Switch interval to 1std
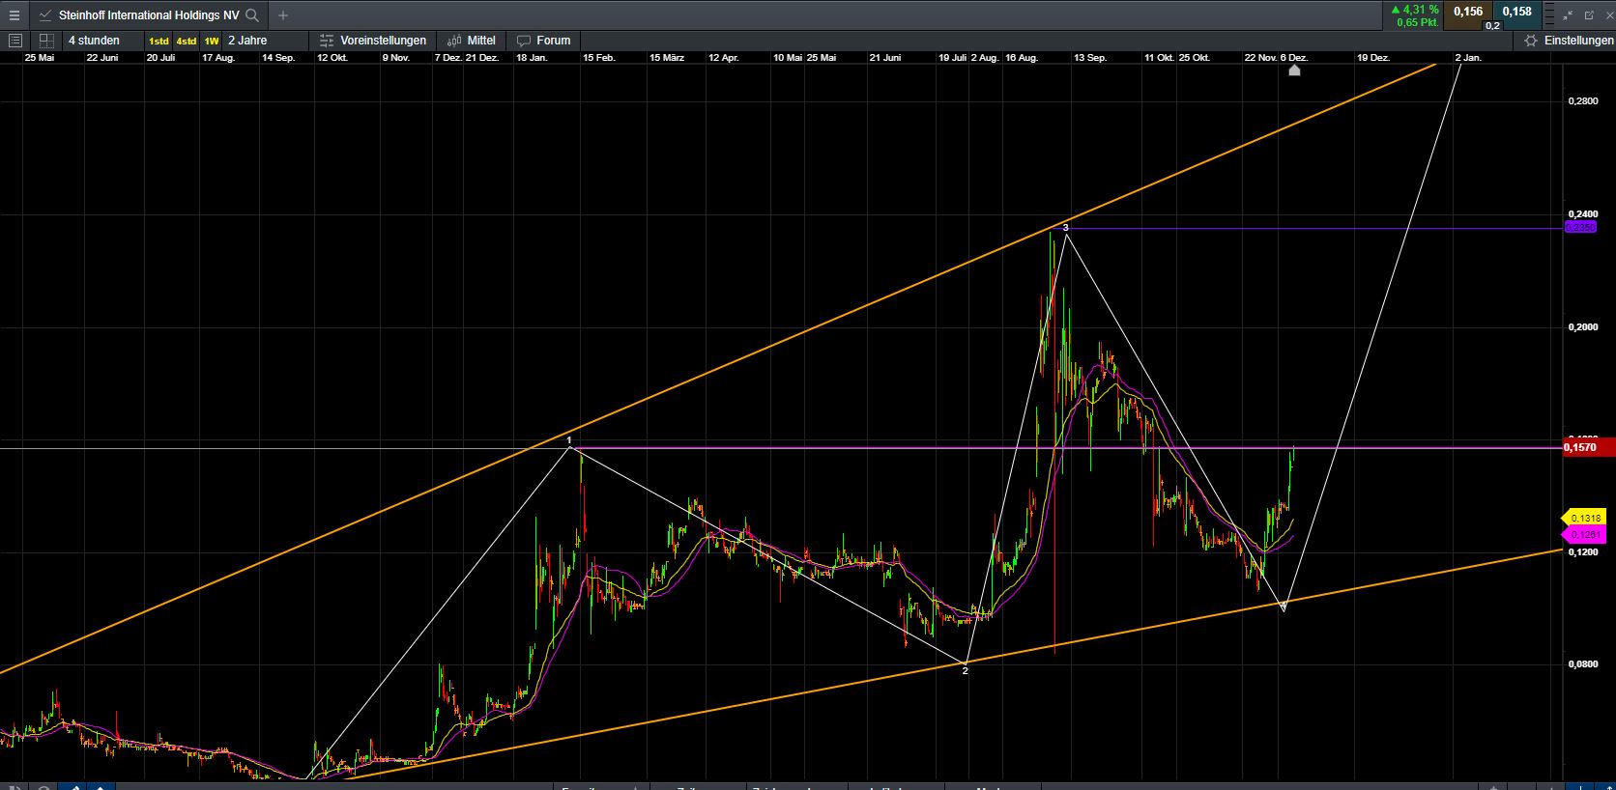Image resolution: width=1616 pixels, height=790 pixels. [x=159, y=42]
